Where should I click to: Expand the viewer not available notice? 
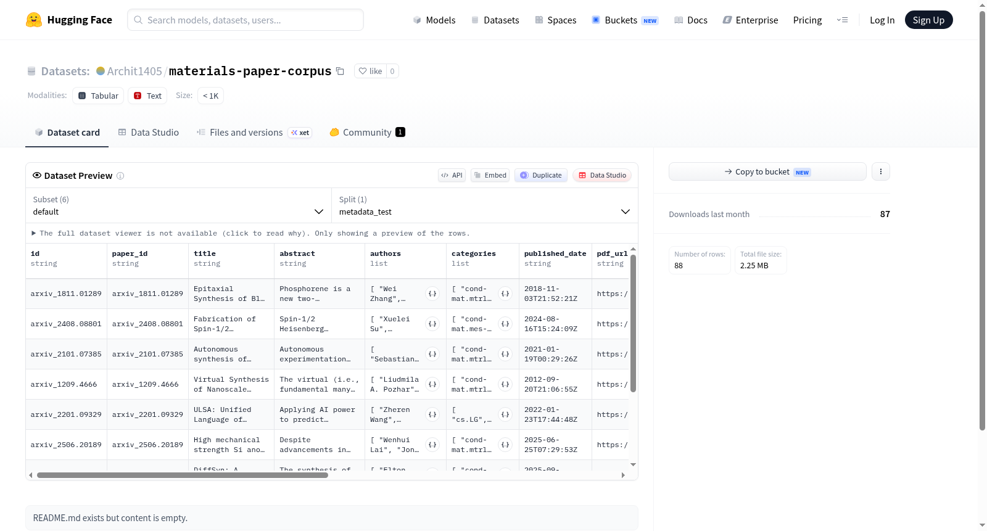(x=250, y=233)
